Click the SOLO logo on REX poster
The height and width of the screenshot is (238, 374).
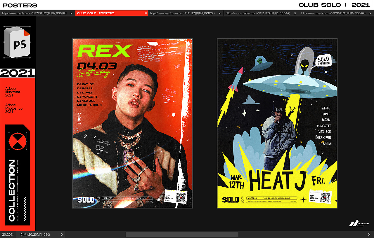click(x=86, y=200)
